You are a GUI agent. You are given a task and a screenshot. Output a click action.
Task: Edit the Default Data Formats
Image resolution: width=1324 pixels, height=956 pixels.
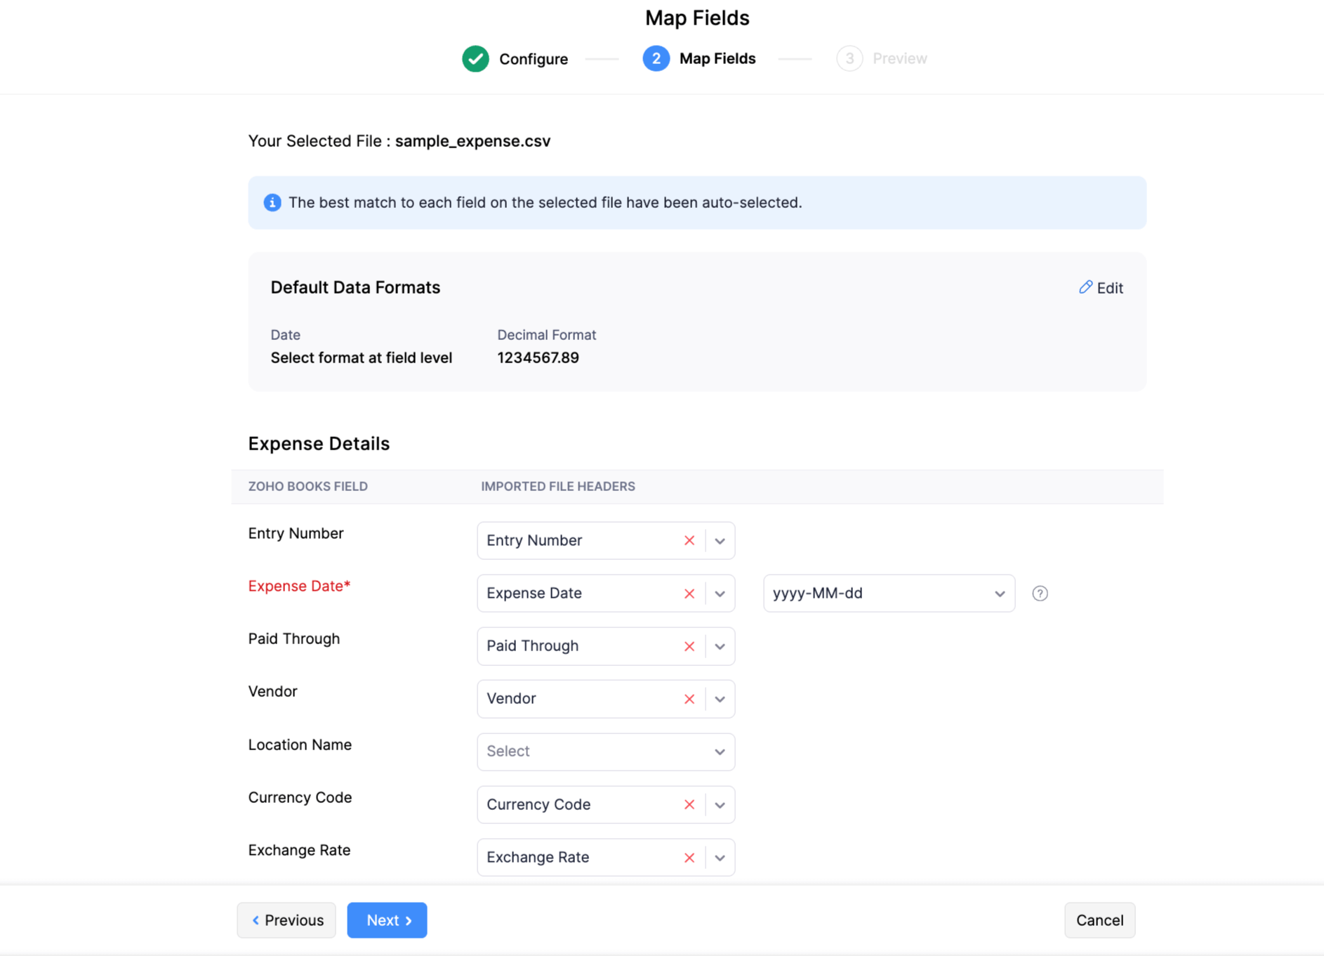1101,288
